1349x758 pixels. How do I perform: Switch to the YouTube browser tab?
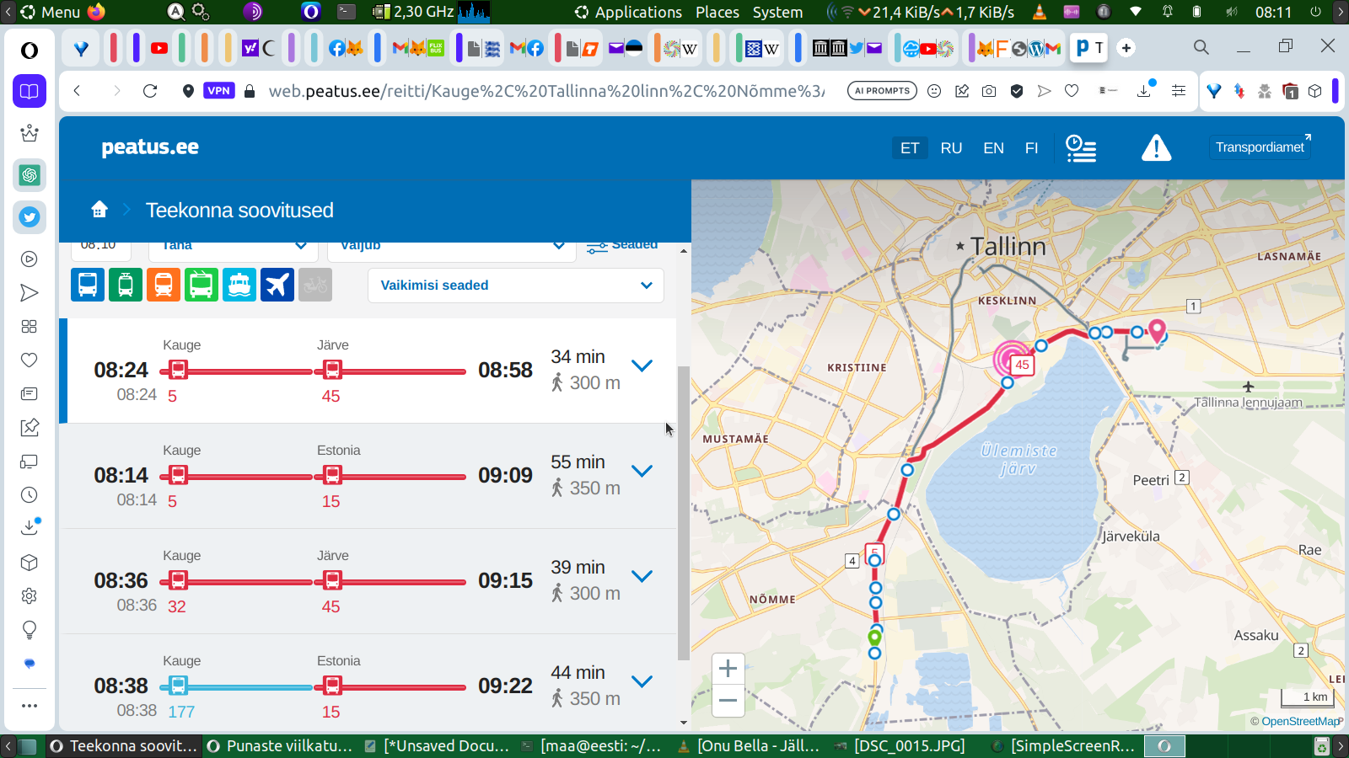coord(159,48)
